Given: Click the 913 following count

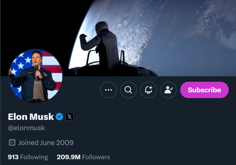Looking at the screenshot, I should click(13, 157).
